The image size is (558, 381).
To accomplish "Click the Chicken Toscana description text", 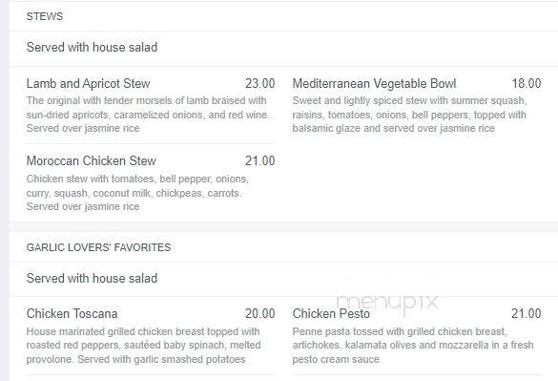I will click(x=143, y=346).
